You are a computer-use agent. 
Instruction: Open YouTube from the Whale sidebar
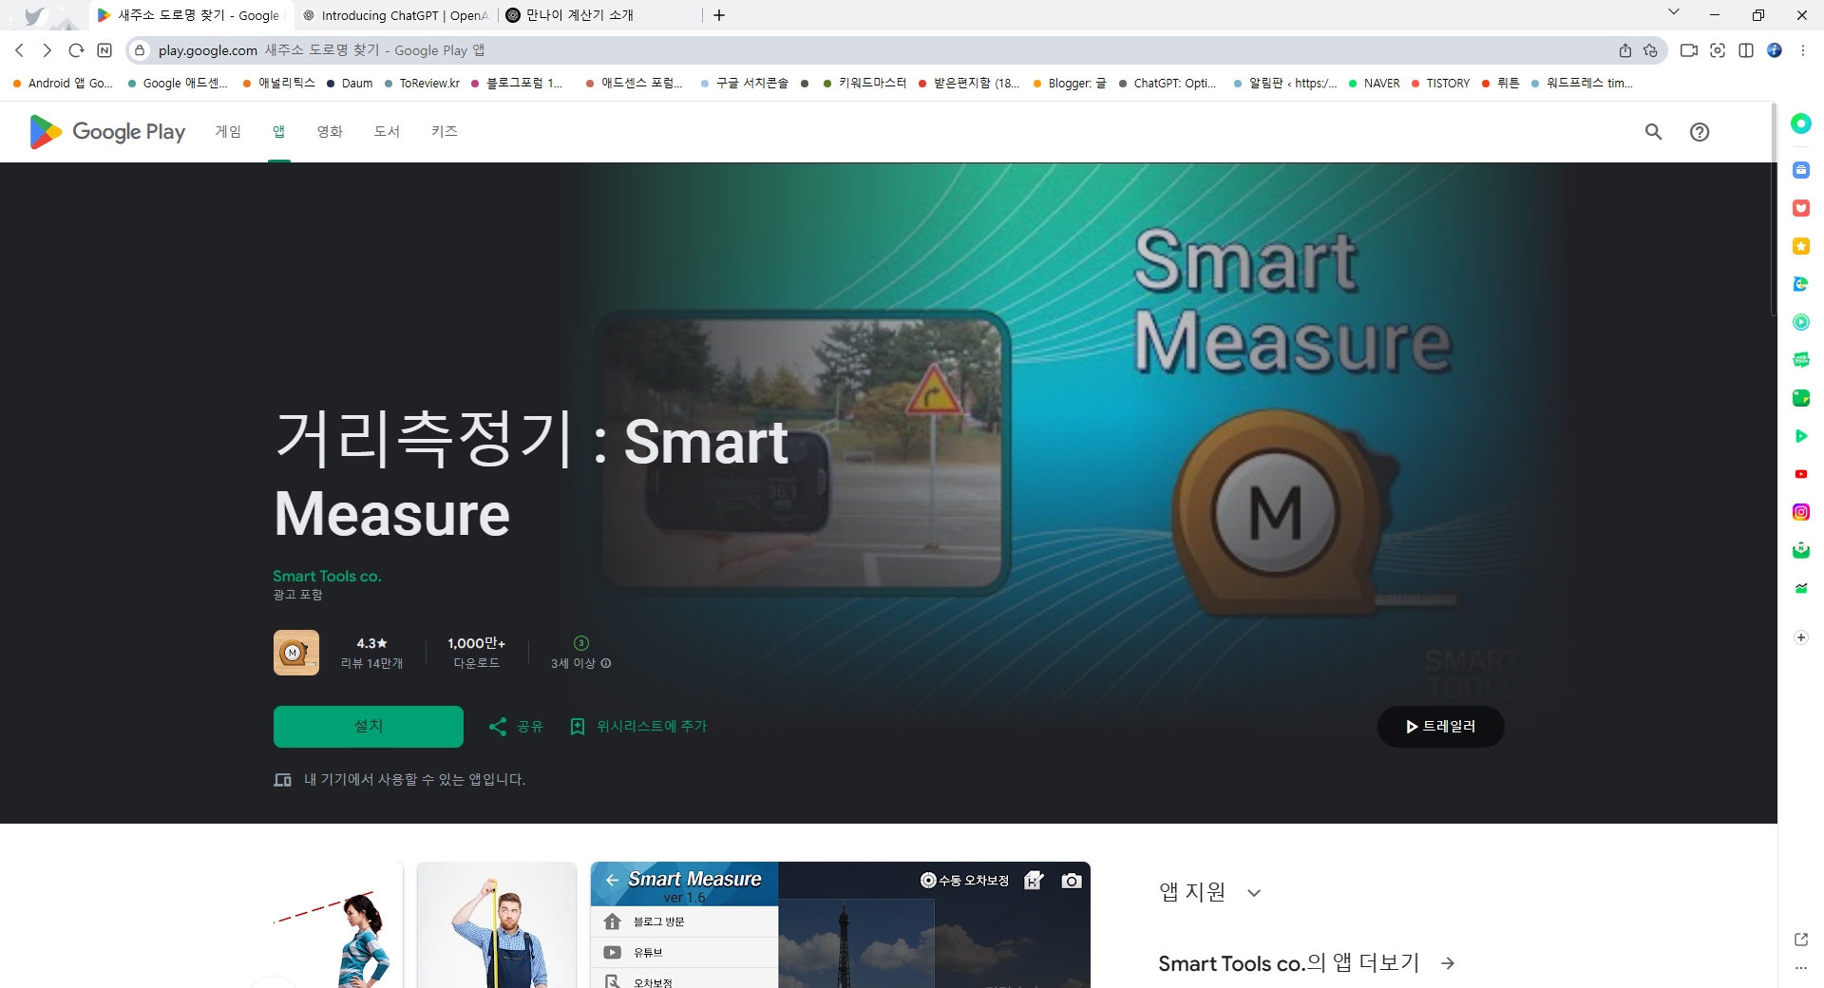click(x=1800, y=474)
